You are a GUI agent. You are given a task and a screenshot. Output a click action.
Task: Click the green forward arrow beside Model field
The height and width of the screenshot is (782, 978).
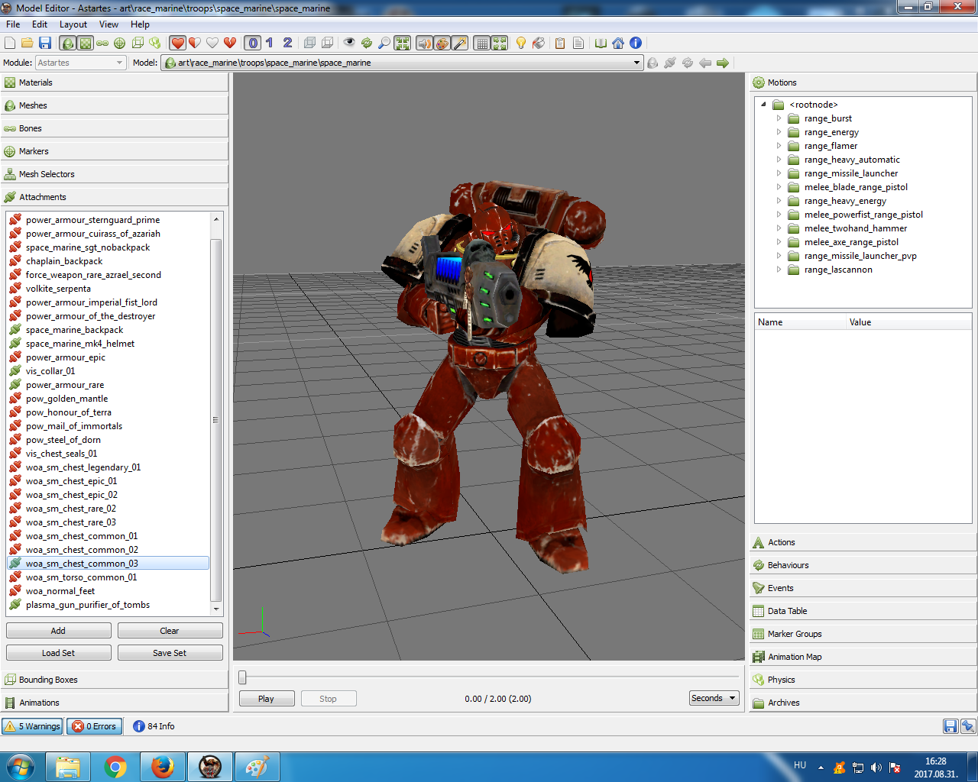[723, 63]
